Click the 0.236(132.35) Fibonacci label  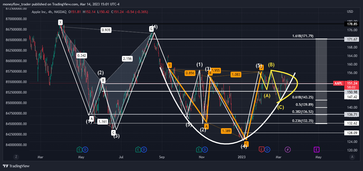pos(303,121)
